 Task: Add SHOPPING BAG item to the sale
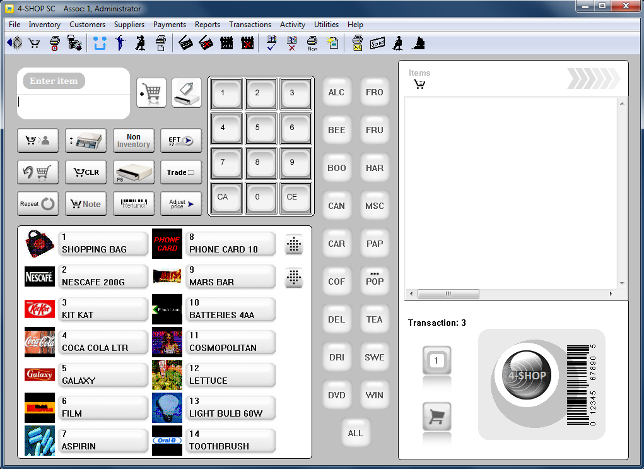pyautogui.click(x=103, y=244)
